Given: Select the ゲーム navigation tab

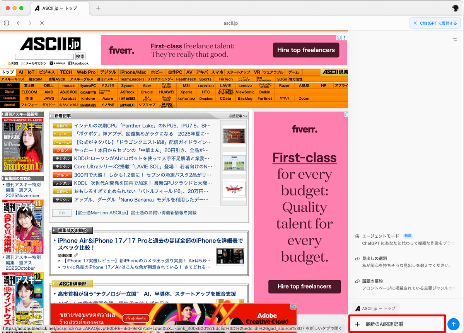Looking at the screenshot, I should coord(293,72).
